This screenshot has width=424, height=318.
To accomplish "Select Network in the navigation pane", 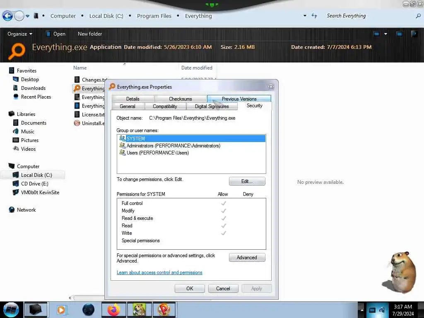I will point(26,210).
